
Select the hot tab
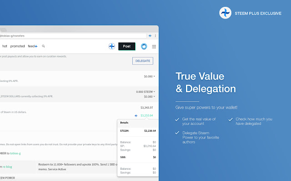(5, 46)
